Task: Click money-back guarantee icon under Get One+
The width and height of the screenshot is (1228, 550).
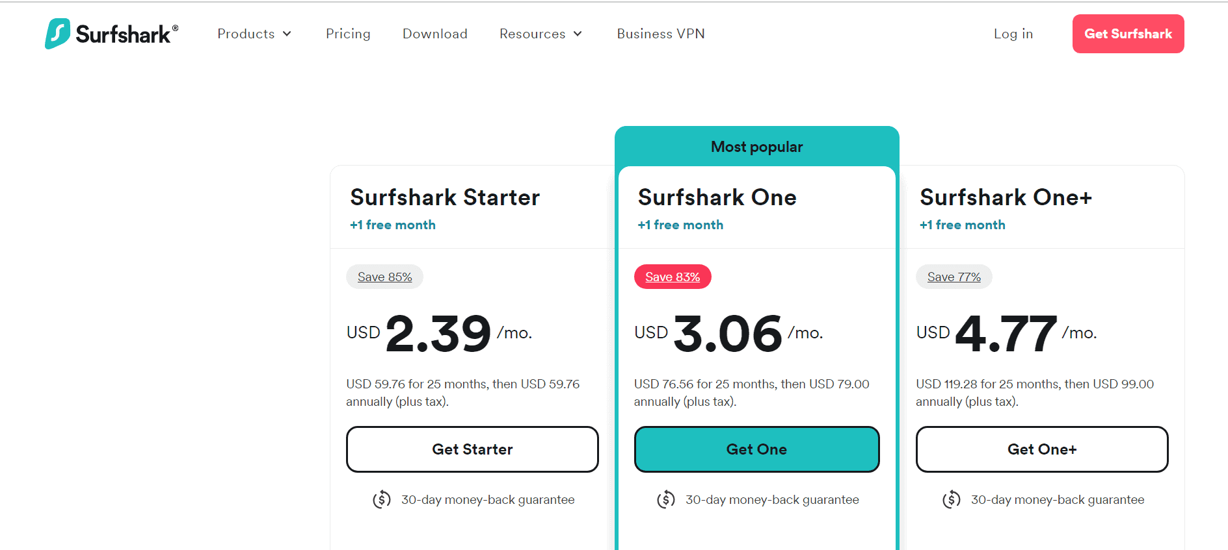Action: pyautogui.click(x=952, y=499)
